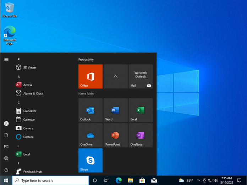Click the 'F' letter header
The width and height of the screenshot is (247, 185).
[18, 163]
